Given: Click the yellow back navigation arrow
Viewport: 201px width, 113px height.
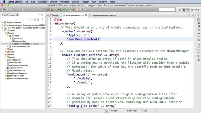Looking at the screenshot, I should [80, 10].
